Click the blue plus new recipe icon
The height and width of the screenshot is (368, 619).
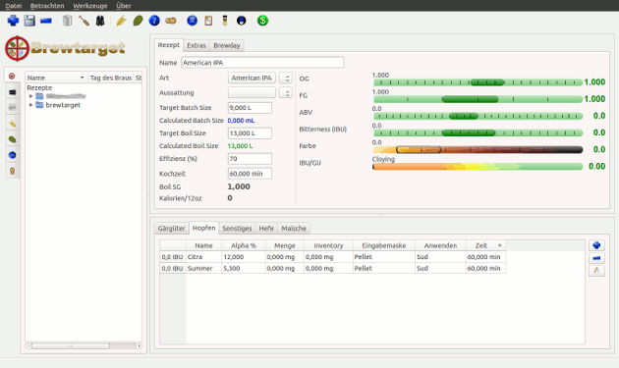[x=13, y=21]
